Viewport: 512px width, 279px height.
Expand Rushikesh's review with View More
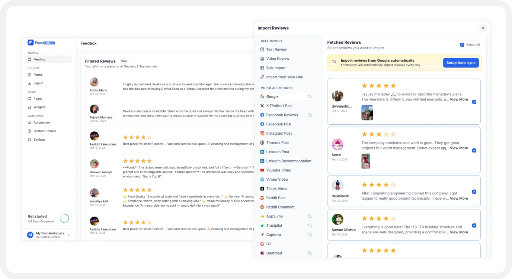pos(459,198)
